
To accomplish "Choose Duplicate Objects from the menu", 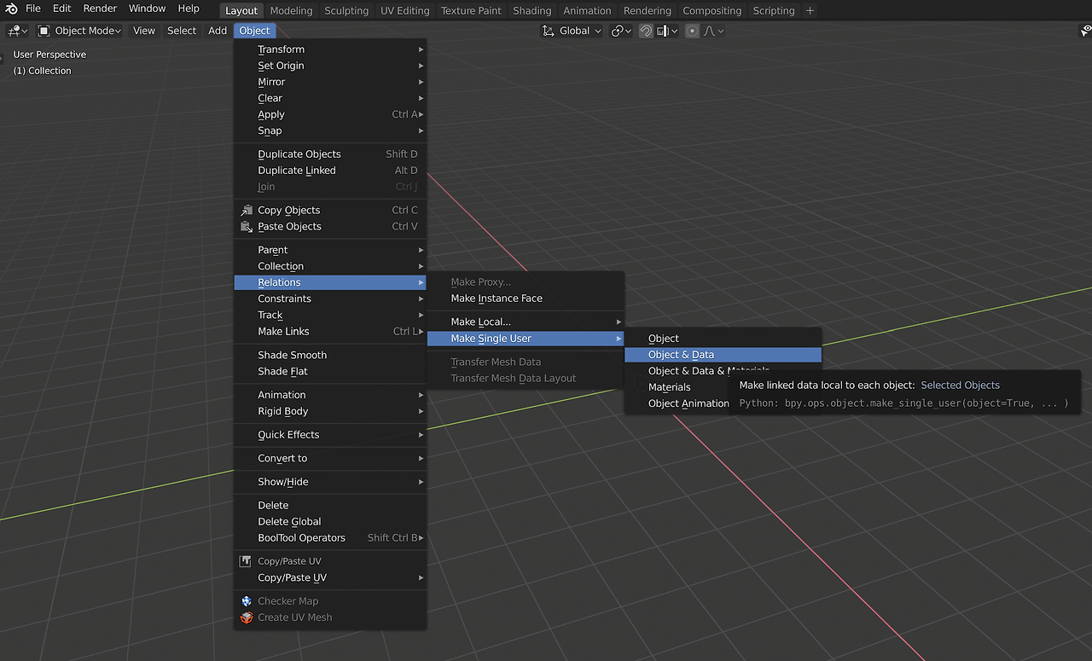I will [330, 154].
